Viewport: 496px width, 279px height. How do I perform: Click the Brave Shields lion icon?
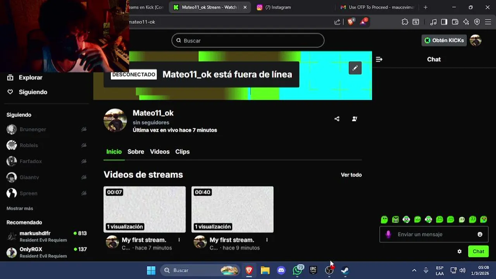point(351,22)
